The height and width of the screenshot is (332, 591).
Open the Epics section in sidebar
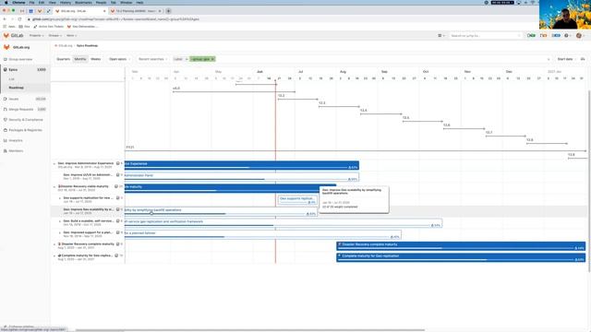(x=13, y=70)
